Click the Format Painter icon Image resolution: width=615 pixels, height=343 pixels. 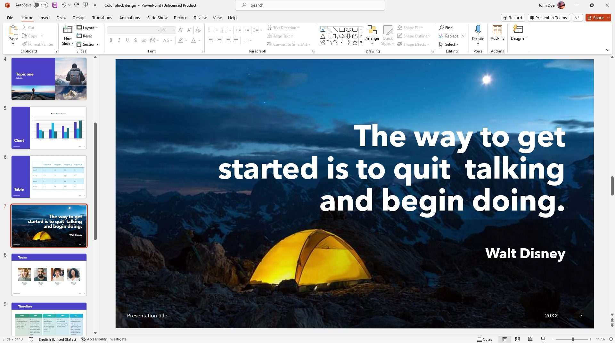24,44
